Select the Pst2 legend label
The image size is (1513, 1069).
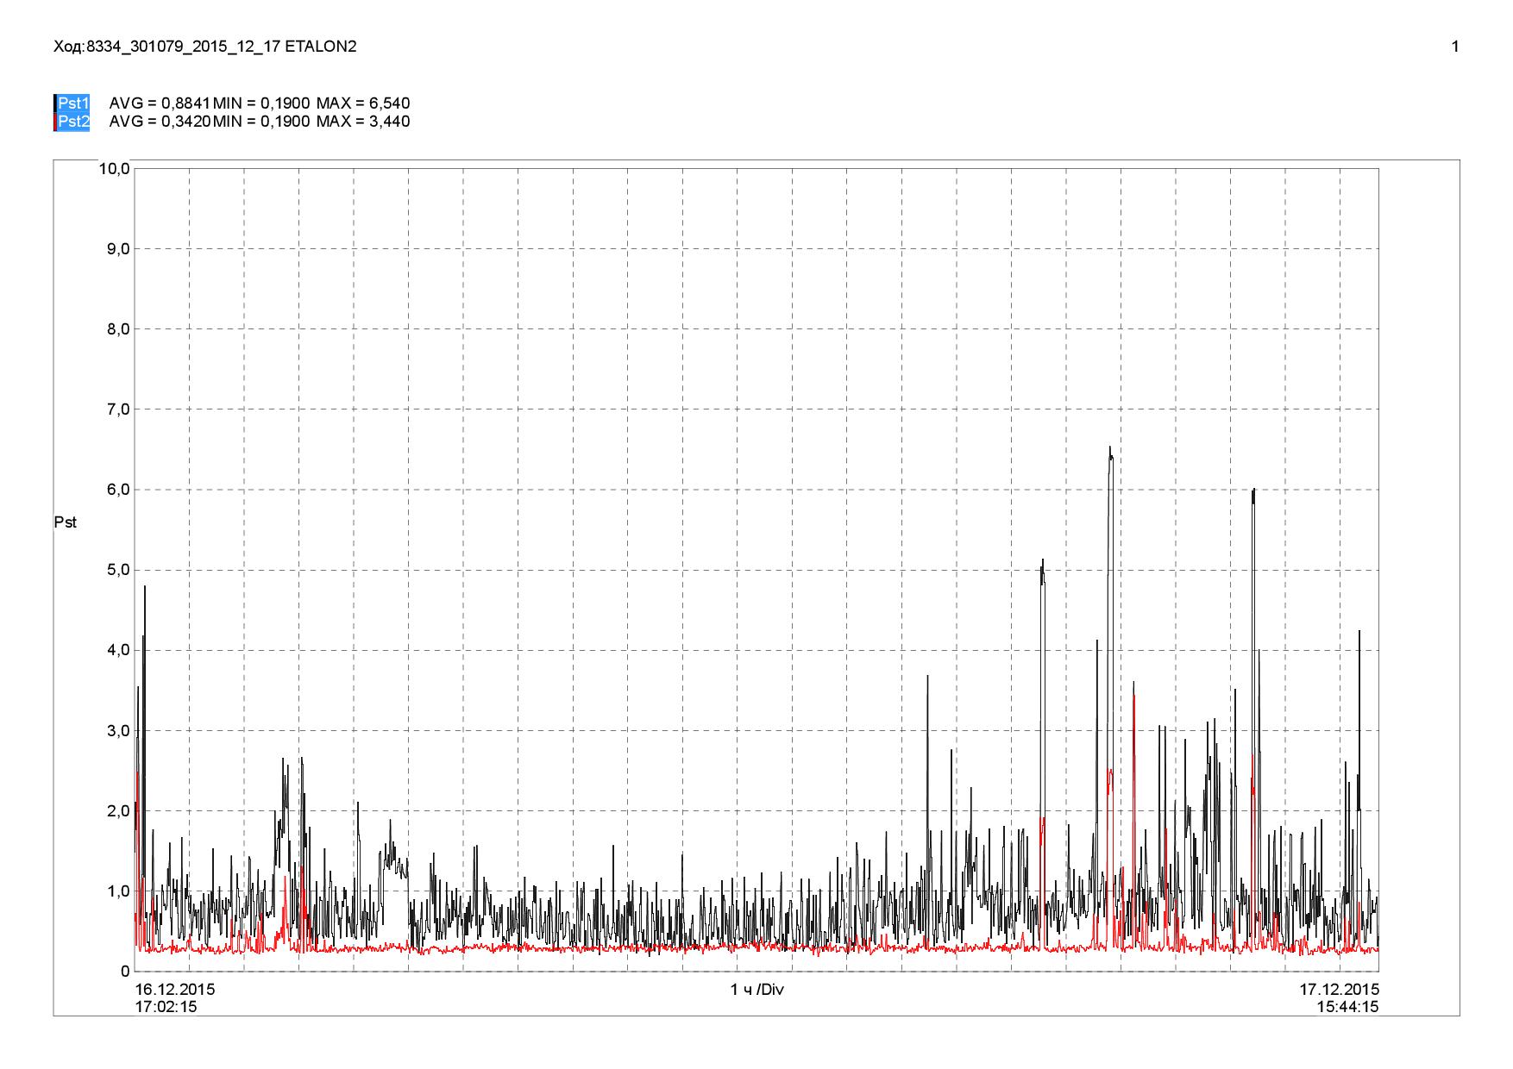tap(74, 122)
